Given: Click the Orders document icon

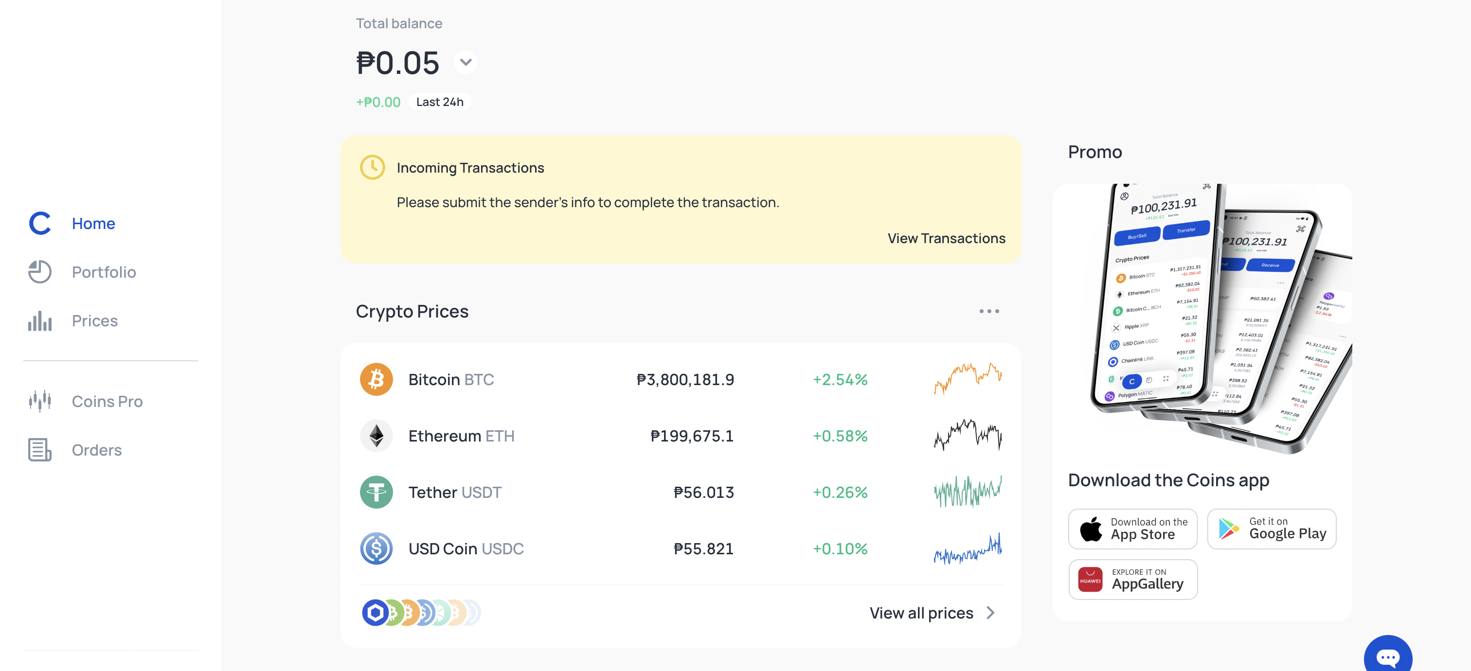Looking at the screenshot, I should [x=40, y=450].
